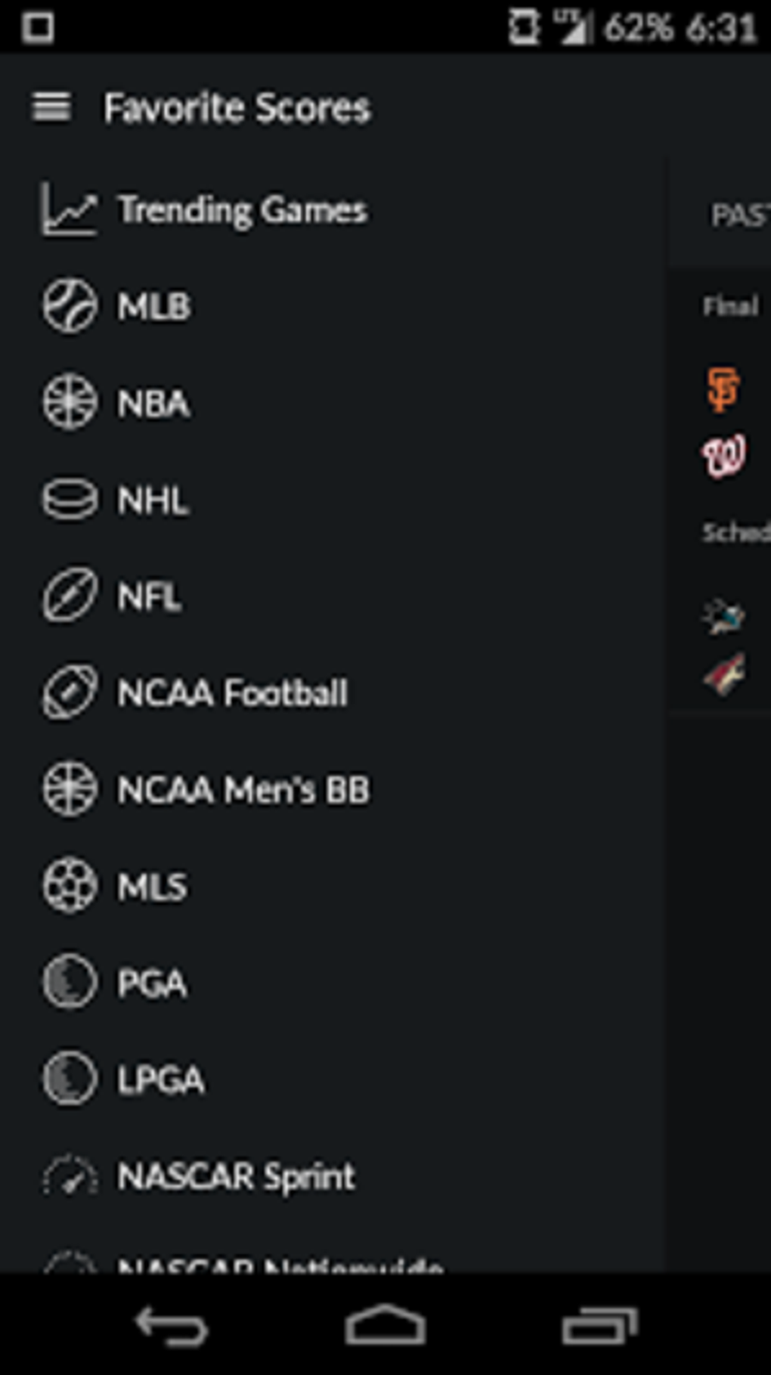Choose NASCAR Nationwide in the list

tap(280, 1264)
